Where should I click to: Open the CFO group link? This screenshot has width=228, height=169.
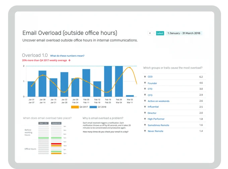150,95
